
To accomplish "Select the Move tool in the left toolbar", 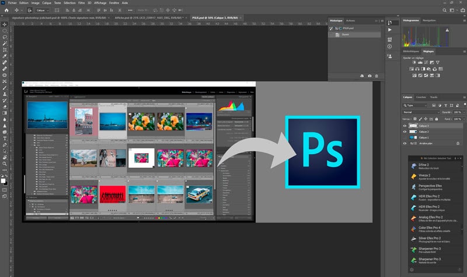I will tap(5, 25).
